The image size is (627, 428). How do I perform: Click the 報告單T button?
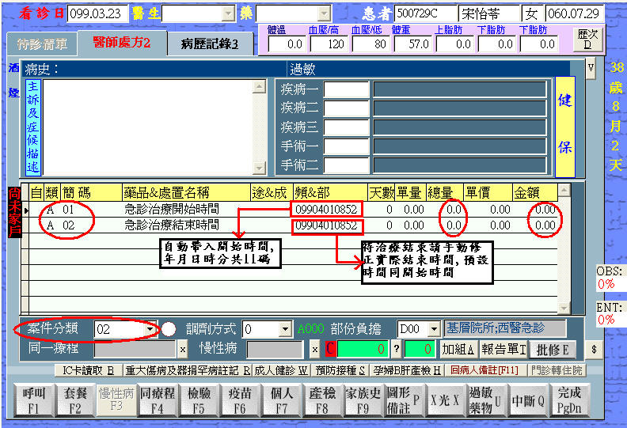(504, 350)
